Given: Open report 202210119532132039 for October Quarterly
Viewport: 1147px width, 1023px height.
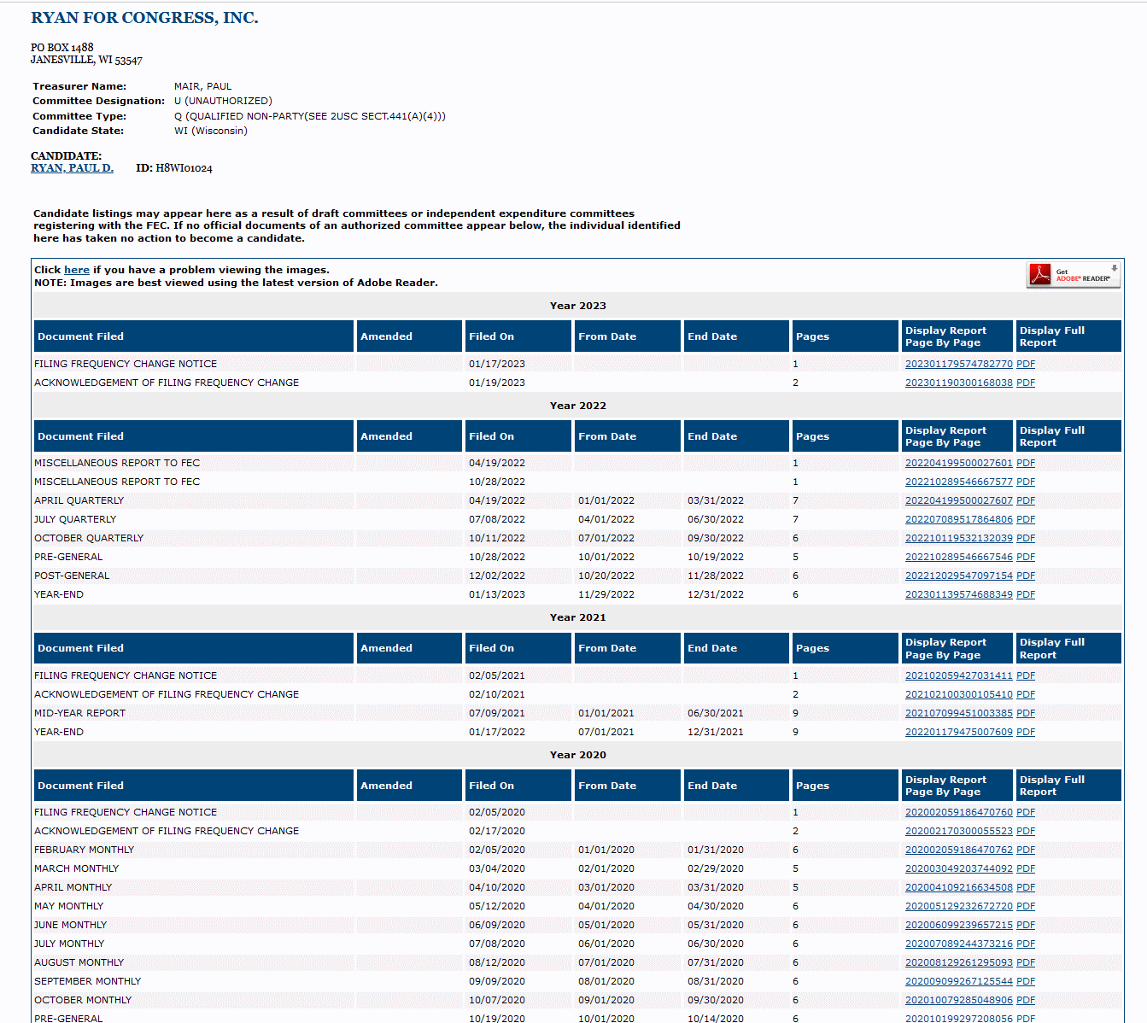Looking at the screenshot, I should point(958,538).
